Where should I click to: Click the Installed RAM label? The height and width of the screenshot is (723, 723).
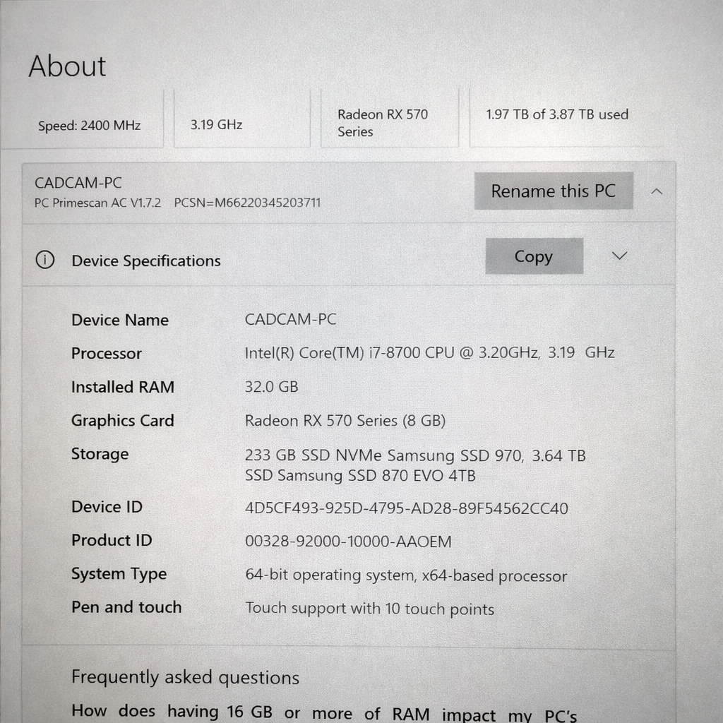pos(123,387)
